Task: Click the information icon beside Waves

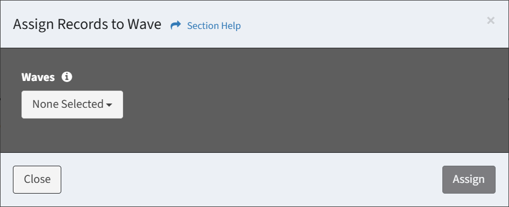Action: [67, 77]
